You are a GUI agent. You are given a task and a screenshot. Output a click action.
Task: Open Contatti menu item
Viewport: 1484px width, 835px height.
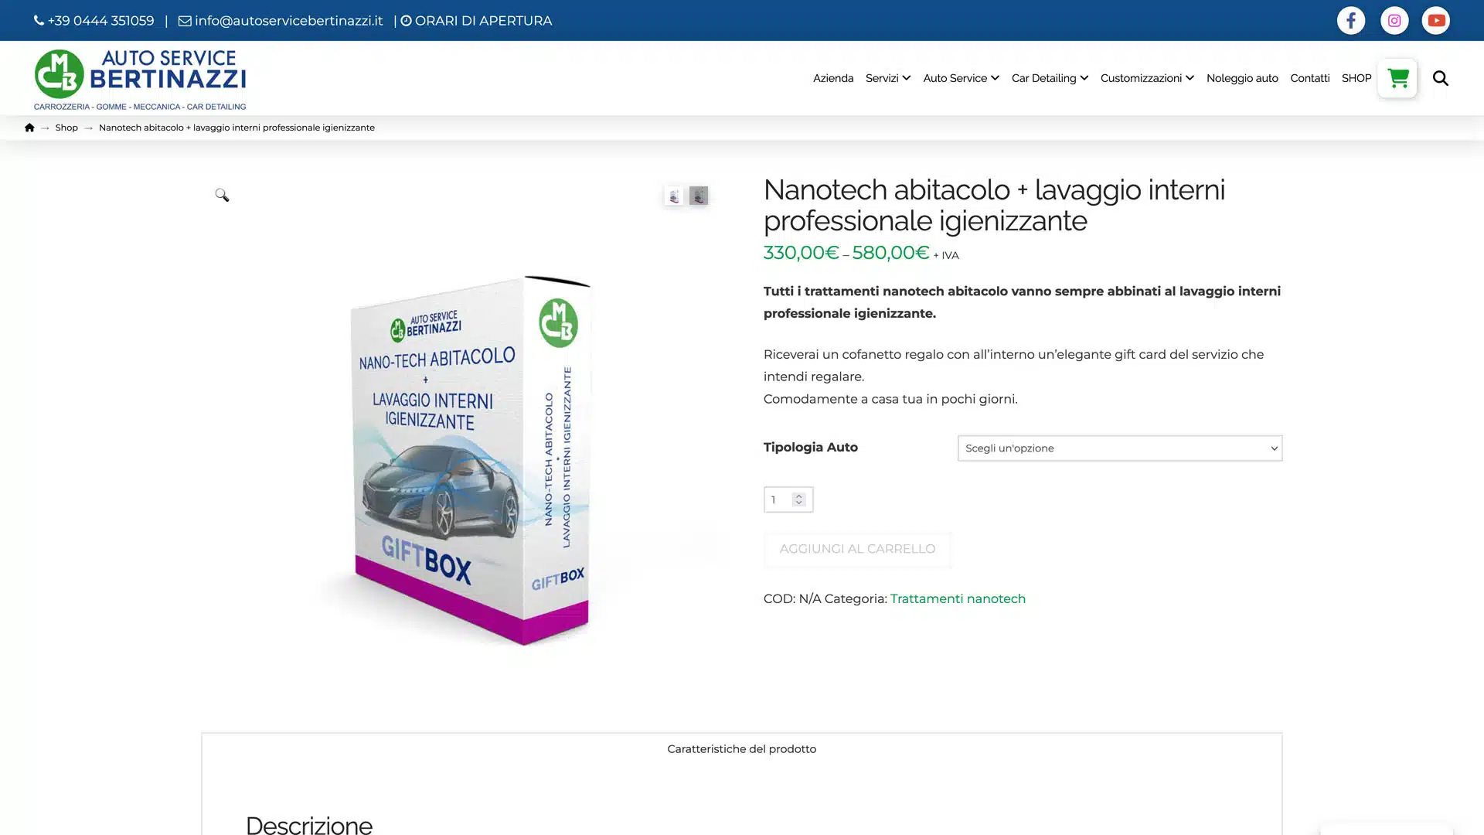pyautogui.click(x=1310, y=78)
